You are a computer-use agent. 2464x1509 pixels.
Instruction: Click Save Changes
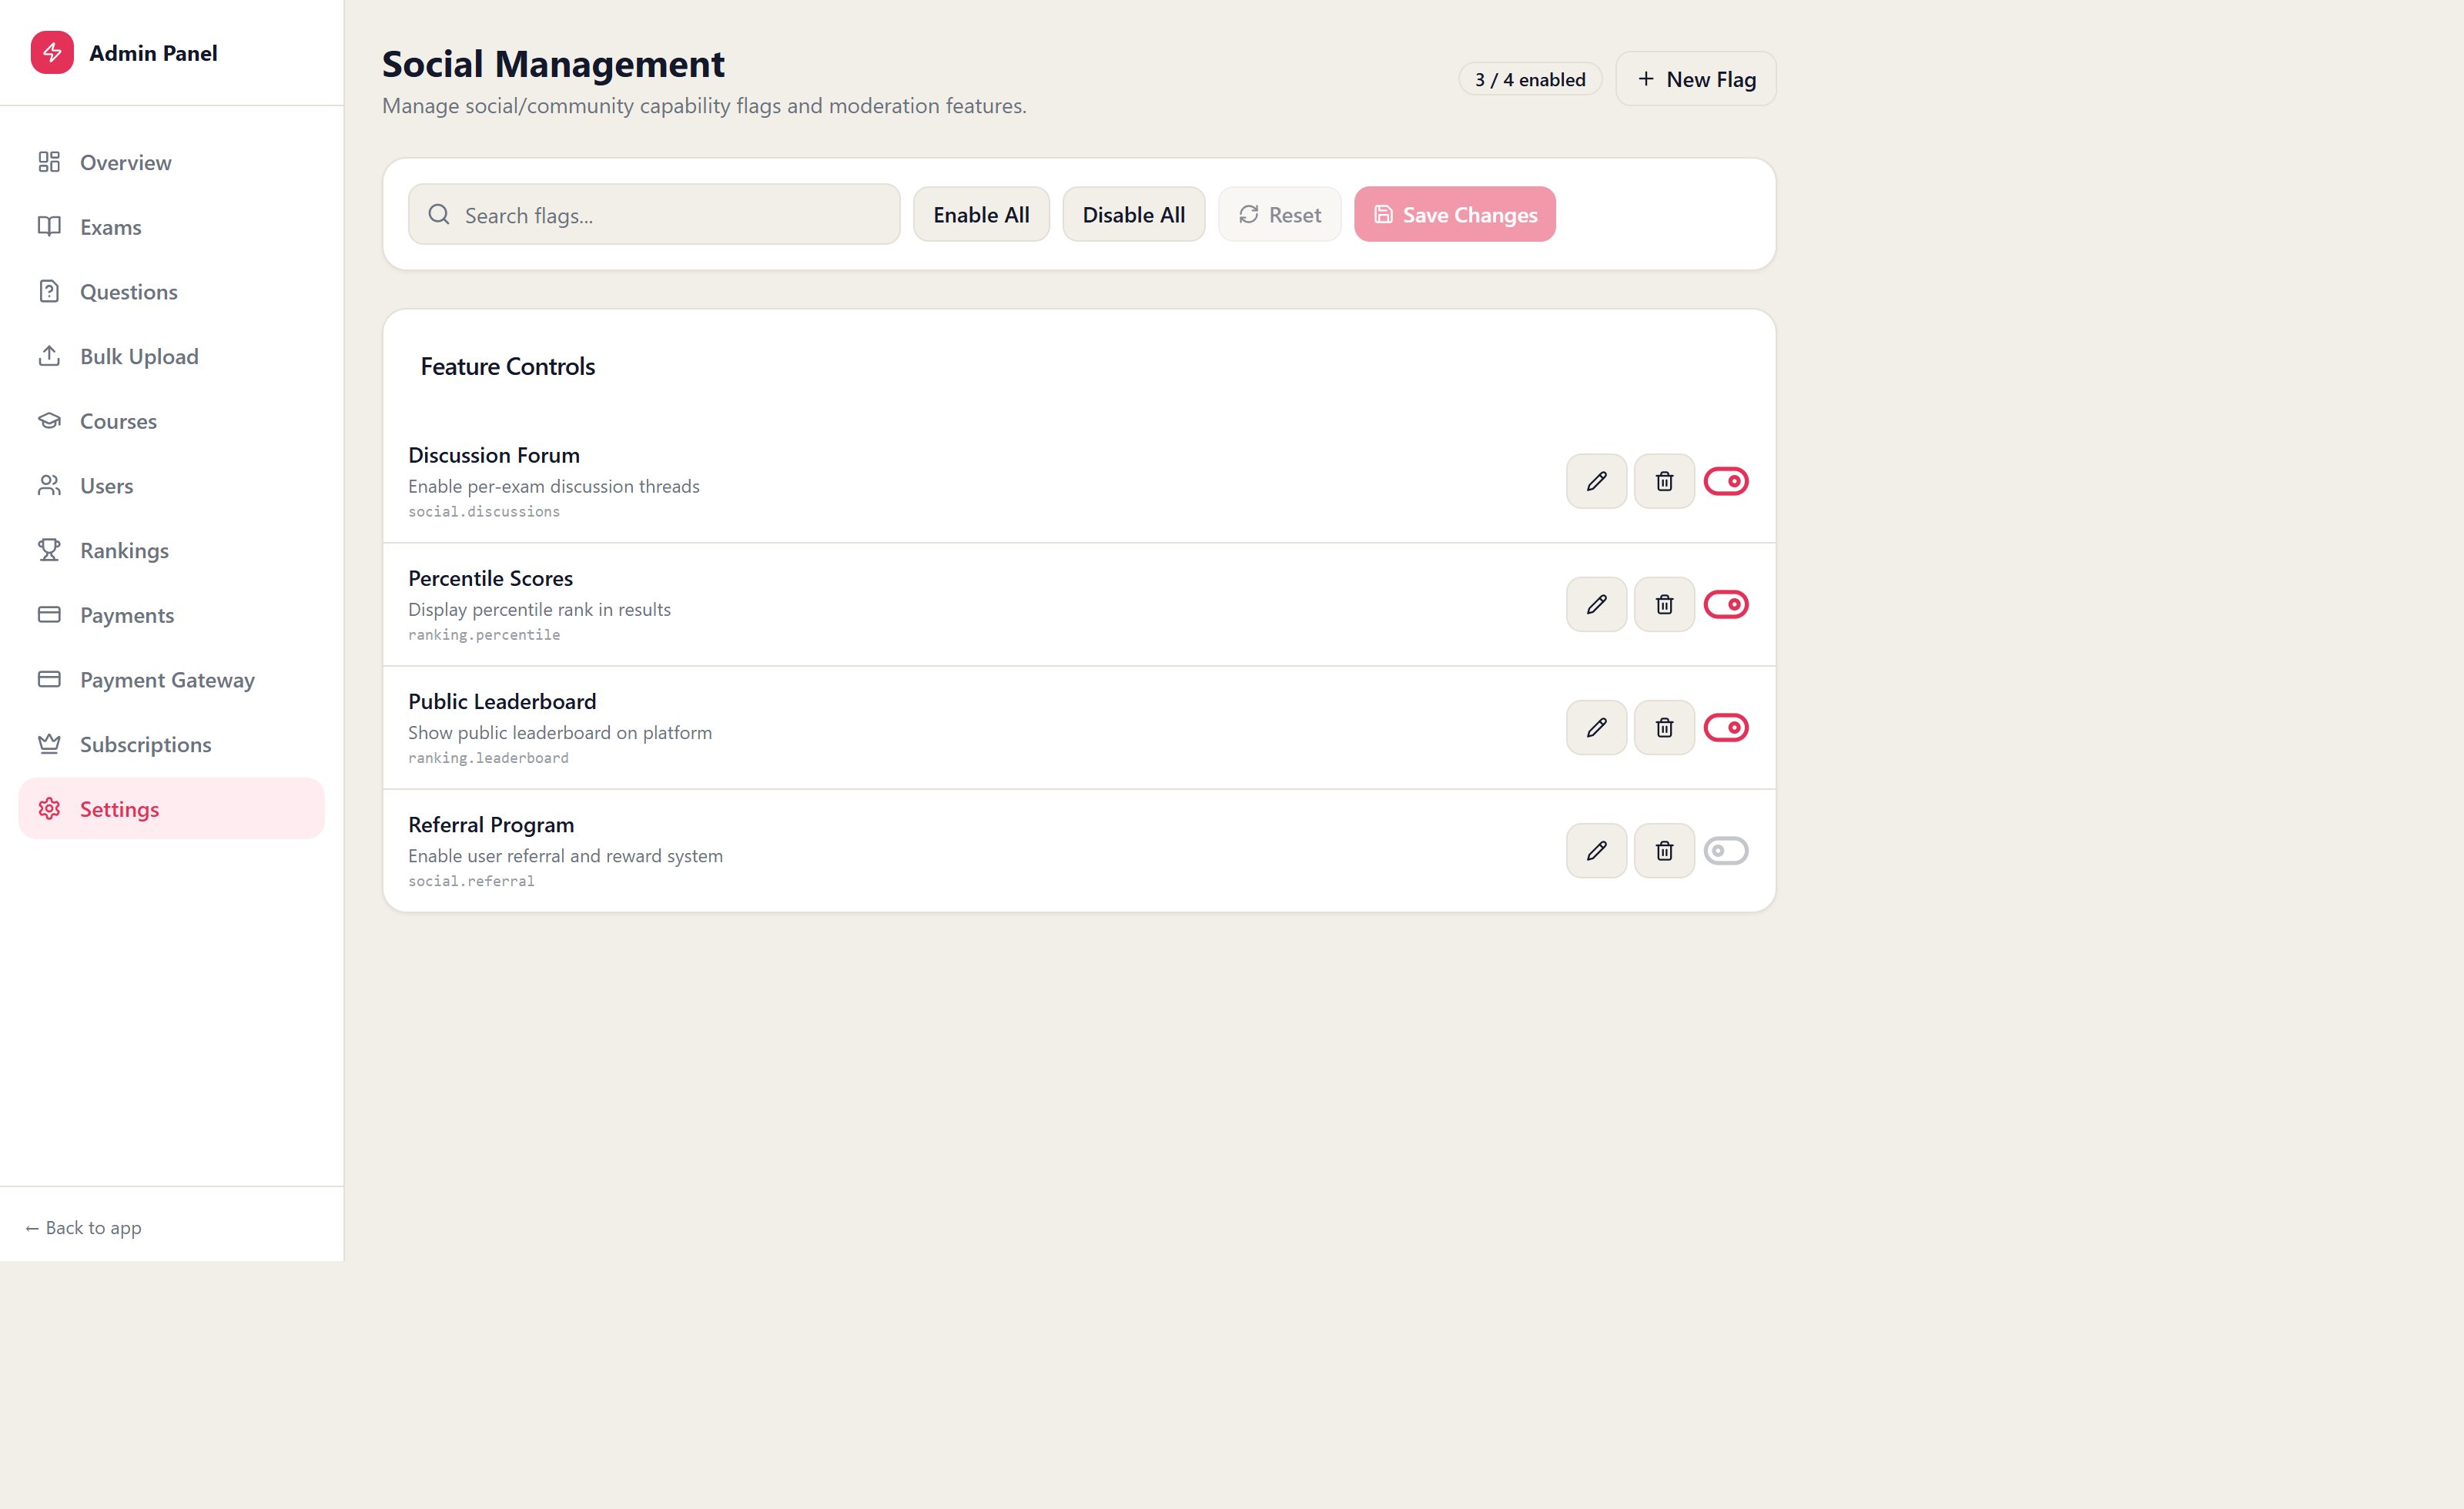coord(1454,214)
